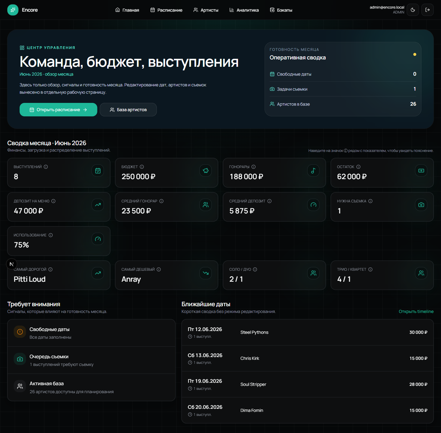Click info icon beside Соло / Дуо

255,269
